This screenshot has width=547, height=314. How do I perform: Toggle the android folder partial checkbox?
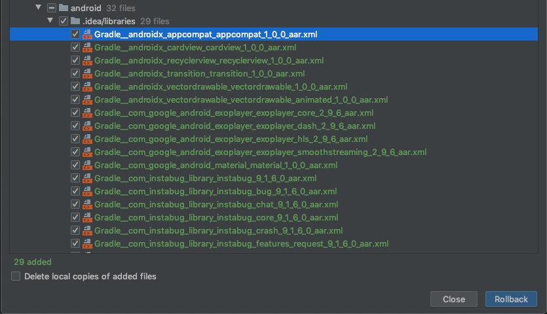[x=51, y=9]
